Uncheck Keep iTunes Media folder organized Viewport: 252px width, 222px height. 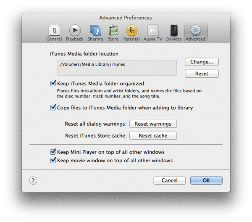click(53, 84)
